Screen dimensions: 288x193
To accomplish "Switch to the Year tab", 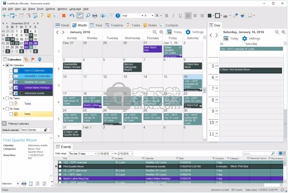I will [96, 25].
